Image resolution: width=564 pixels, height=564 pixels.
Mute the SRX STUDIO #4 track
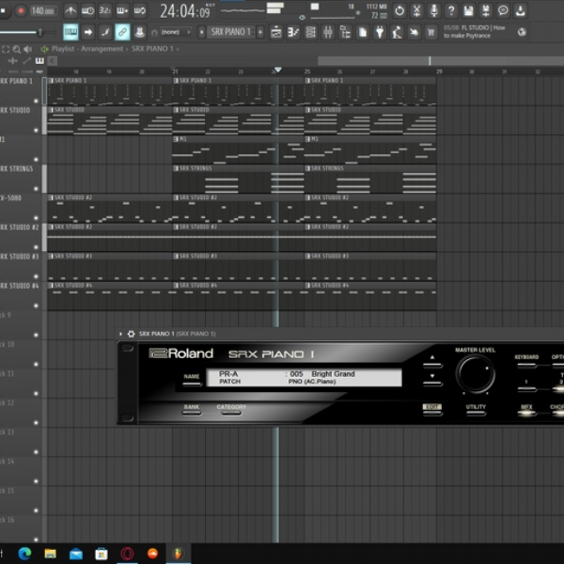pos(36,305)
